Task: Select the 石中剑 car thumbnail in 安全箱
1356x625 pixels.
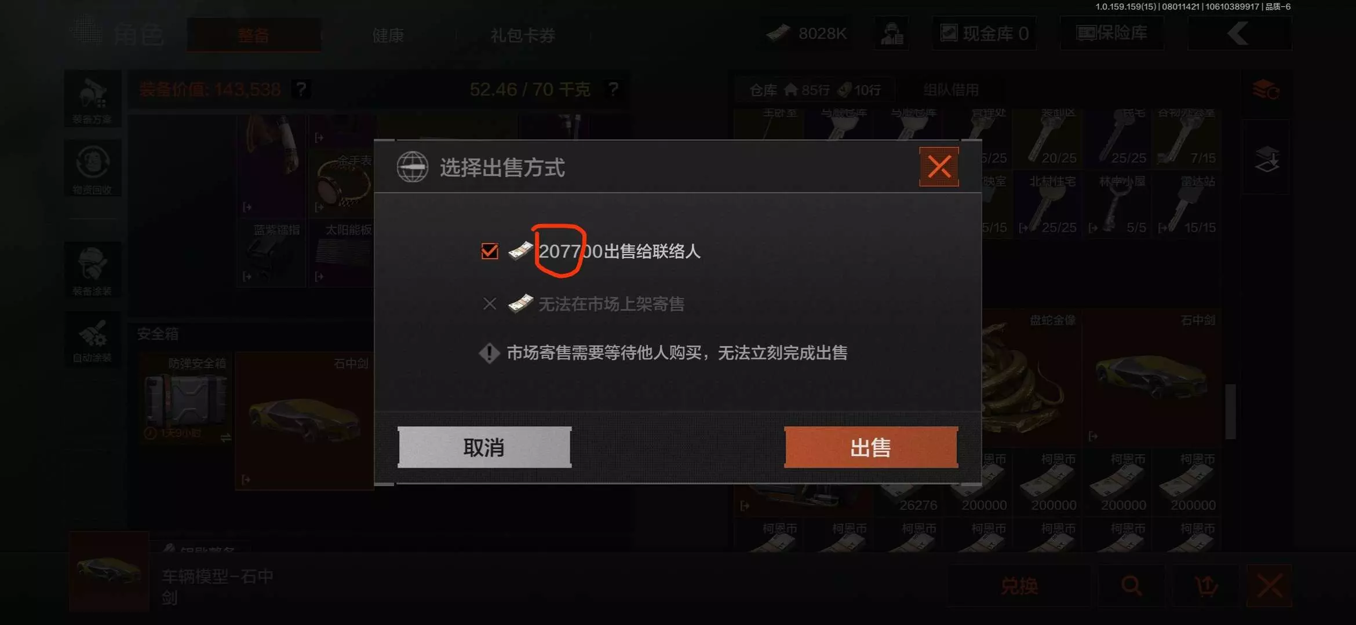Action: pos(305,421)
